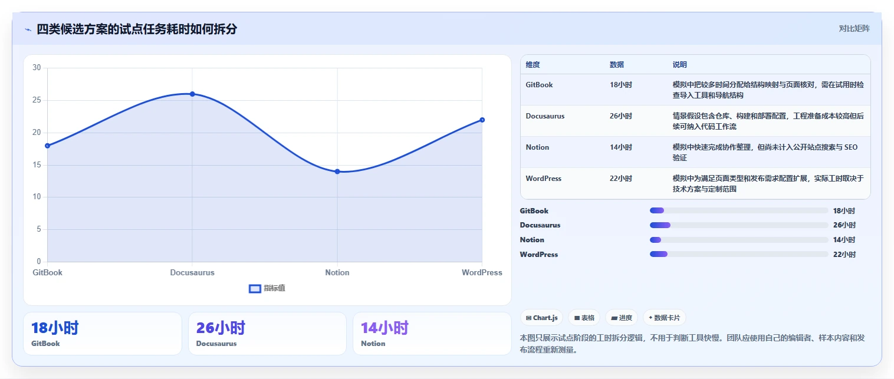Click the 30 y-axis tick label

[x=37, y=68]
